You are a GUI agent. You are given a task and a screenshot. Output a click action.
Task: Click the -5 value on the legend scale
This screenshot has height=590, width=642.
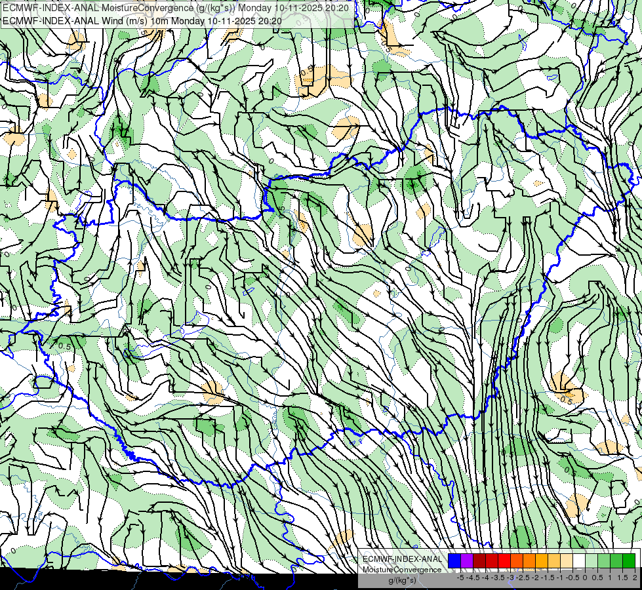[x=460, y=578]
